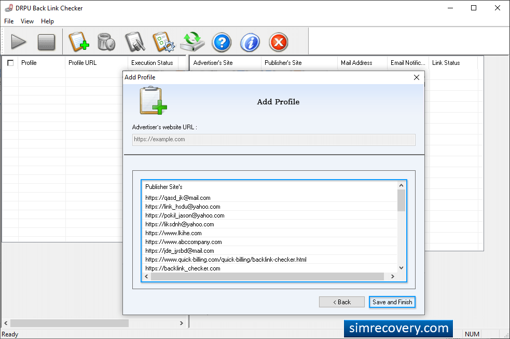
Task: Click the Advertiser's Site column header
Action: click(x=225, y=63)
